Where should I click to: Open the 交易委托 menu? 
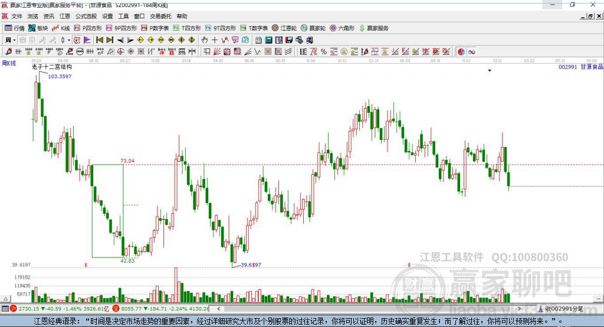[160, 16]
